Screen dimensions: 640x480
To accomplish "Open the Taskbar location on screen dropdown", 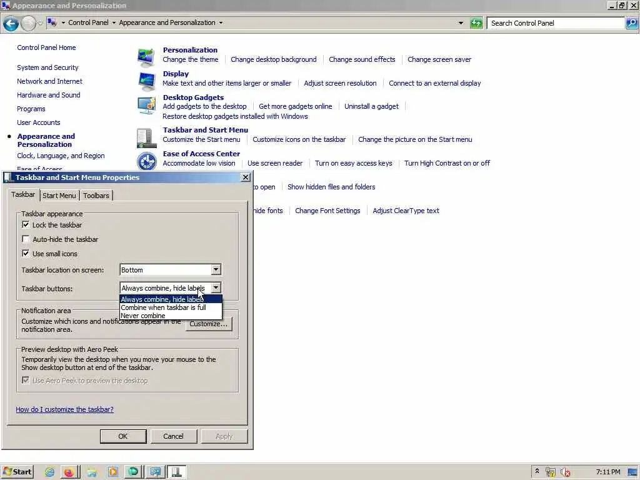I will (x=171, y=270).
